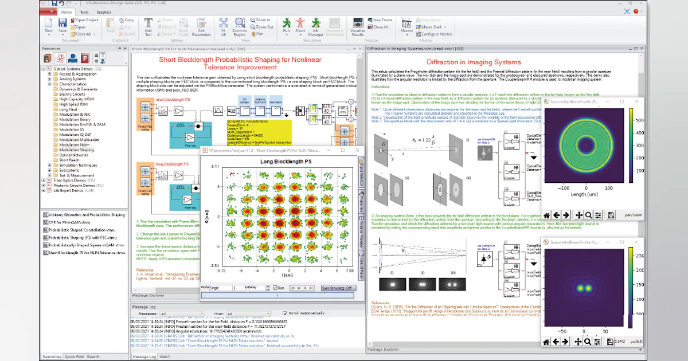Click configure subplots icon in lower beam-profile plot
688x361 pixels.
click(x=597, y=342)
